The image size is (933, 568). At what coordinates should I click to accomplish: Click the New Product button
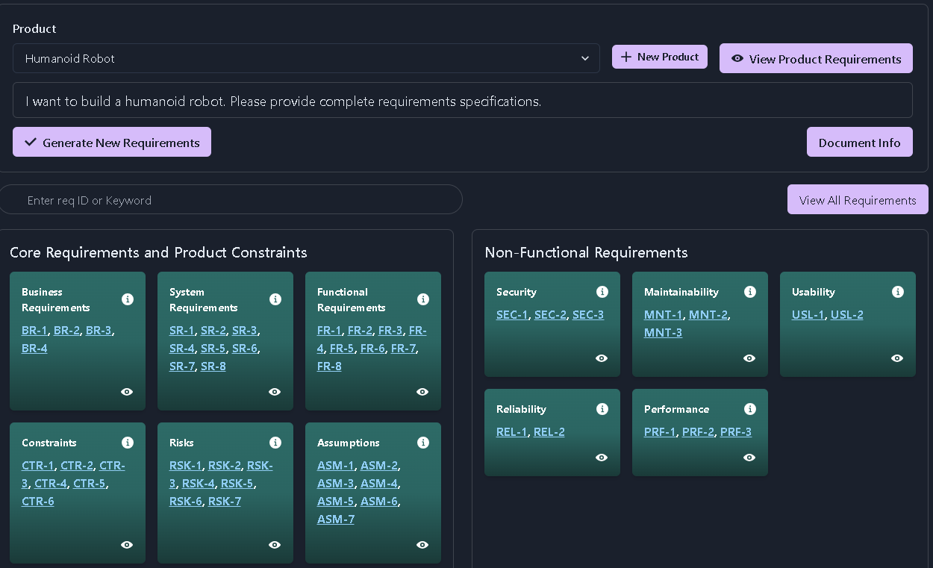[x=660, y=57]
